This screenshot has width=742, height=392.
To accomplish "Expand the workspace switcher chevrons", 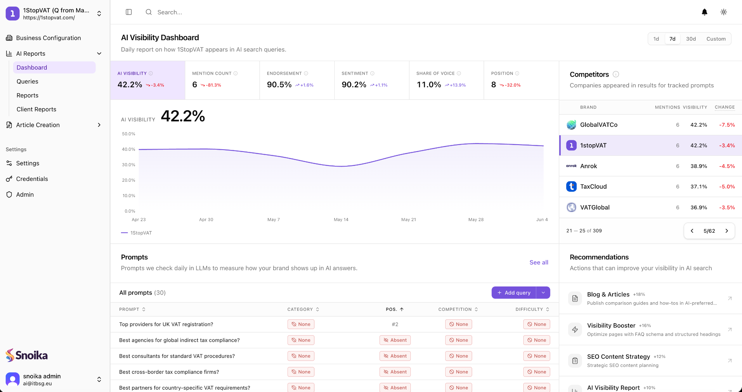I will coord(99,14).
